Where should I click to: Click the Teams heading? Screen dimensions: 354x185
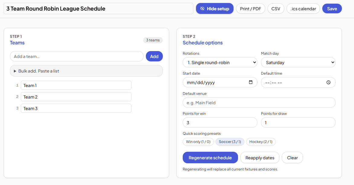pos(17,43)
